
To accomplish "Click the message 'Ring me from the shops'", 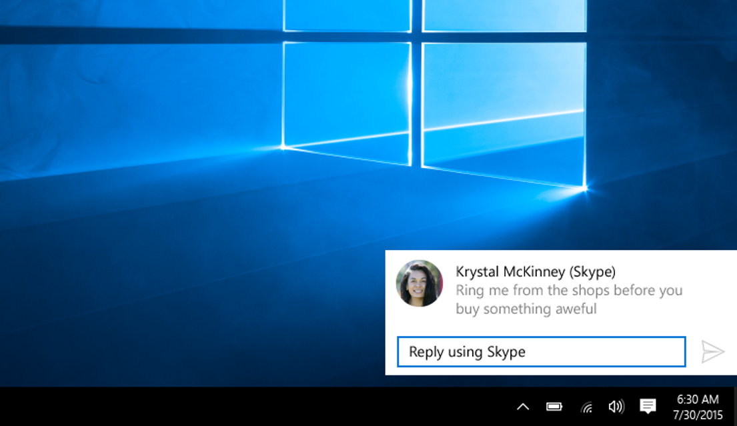I will [x=569, y=299].
